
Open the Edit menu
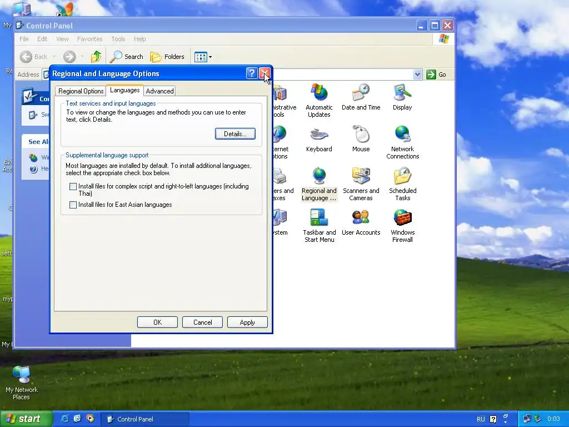click(42, 39)
